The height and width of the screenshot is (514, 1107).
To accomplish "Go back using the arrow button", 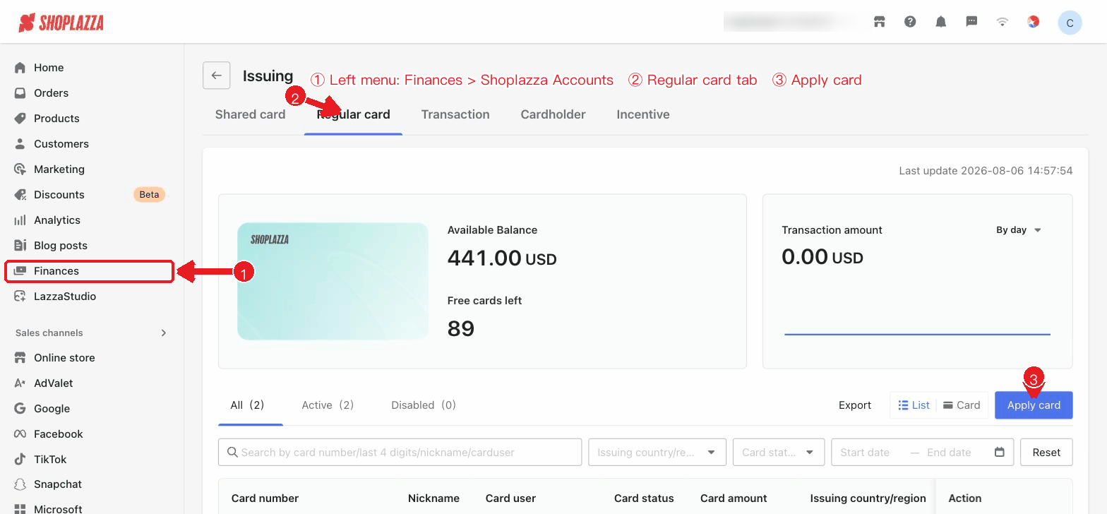I will click(x=217, y=76).
